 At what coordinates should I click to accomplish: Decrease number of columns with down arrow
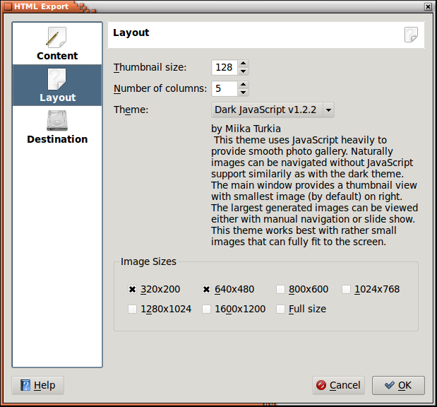click(243, 93)
